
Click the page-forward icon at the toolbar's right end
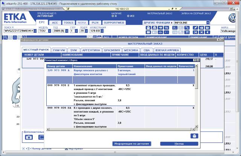207,28
